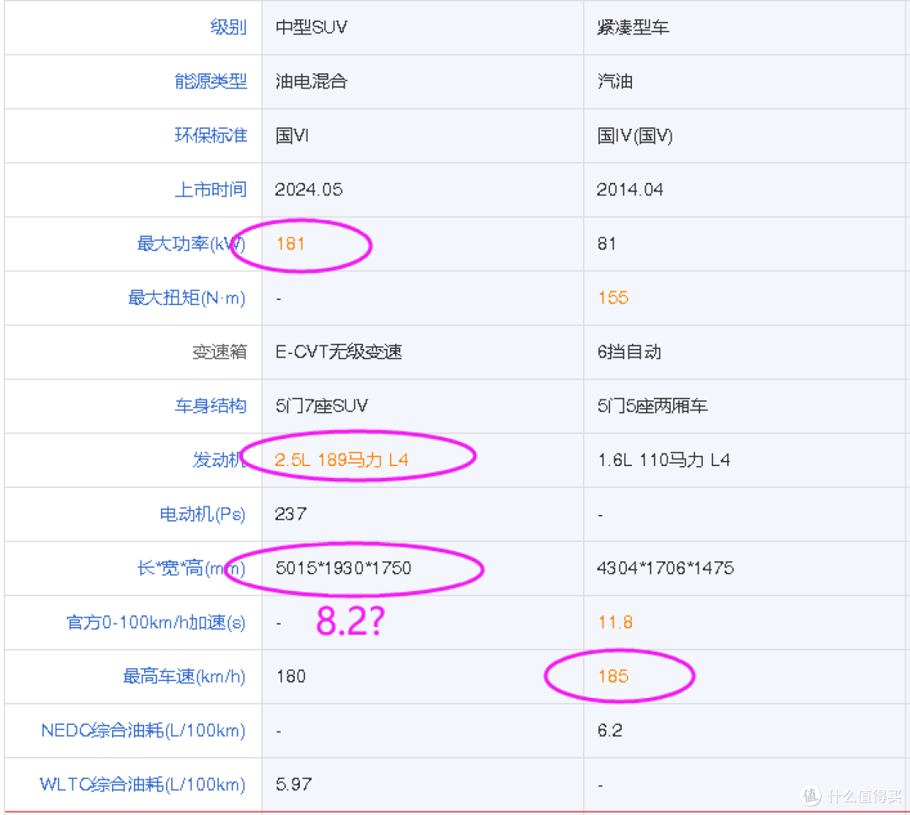Click the 官方0-100km/h加速(s) label link
Screen dimensions: 910x815
coord(156,622)
